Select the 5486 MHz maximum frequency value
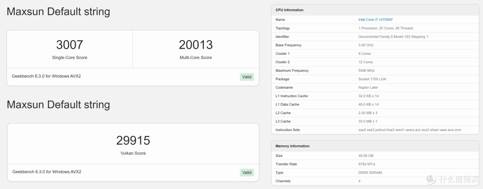Image resolution: width=483 pixels, height=189 pixels. pos(367,70)
